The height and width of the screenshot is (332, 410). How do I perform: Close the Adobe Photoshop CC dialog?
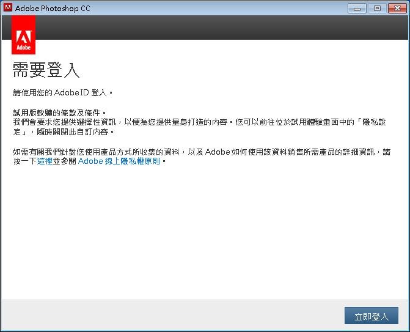397,9
